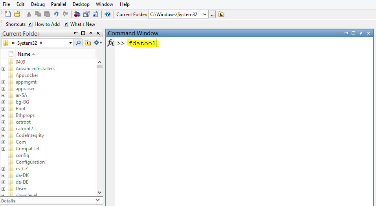Select the 0409 folder
Image resolution: width=376 pixels, height=206 pixels.
(20, 62)
